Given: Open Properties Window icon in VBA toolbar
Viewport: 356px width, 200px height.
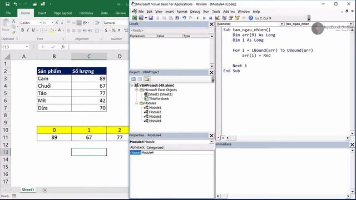Looking at the screenshot, I should (231, 18).
